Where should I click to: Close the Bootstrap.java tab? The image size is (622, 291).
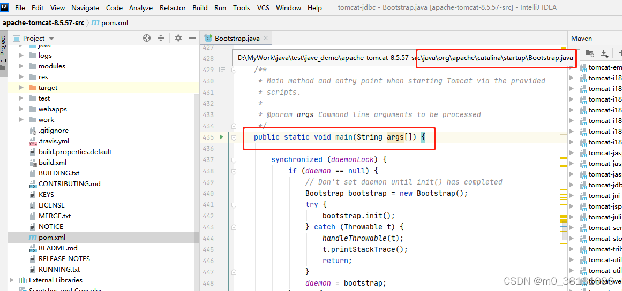pos(266,38)
